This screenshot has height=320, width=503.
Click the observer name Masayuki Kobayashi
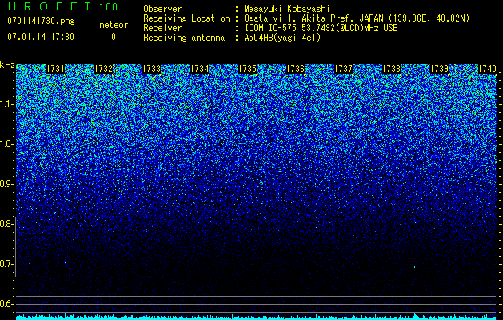(287, 9)
